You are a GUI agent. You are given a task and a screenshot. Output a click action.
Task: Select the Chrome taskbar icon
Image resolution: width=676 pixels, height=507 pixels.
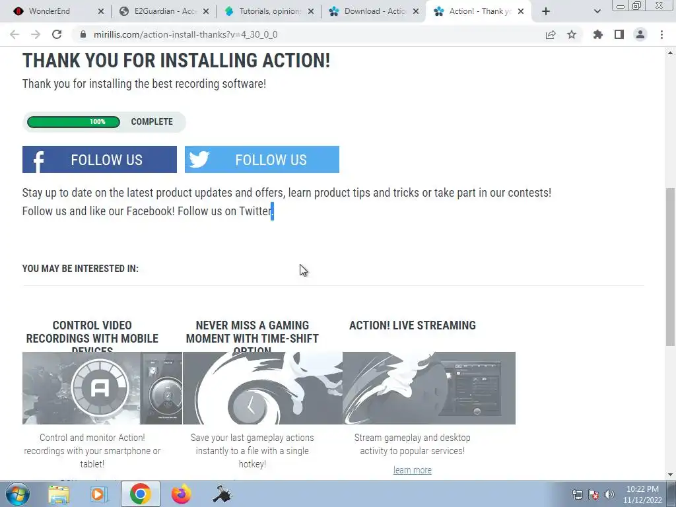140,494
